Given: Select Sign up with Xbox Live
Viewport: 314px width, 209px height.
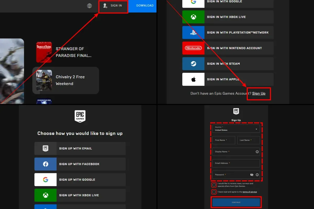Looking at the screenshot, I should click(80, 195).
